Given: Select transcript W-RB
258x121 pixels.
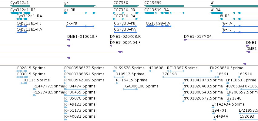Looking at the screenshot, I should (239, 19).
